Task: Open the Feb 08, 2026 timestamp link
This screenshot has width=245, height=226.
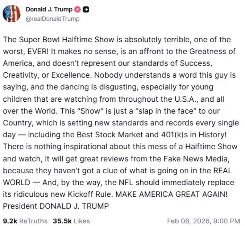Action: [203, 221]
